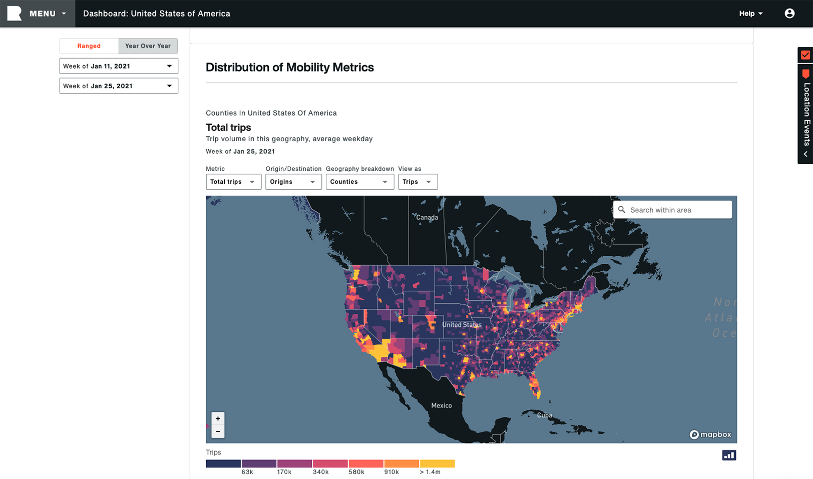
Task: Open the Counties geography breakdown dropdown
Action: click(359, 182)
